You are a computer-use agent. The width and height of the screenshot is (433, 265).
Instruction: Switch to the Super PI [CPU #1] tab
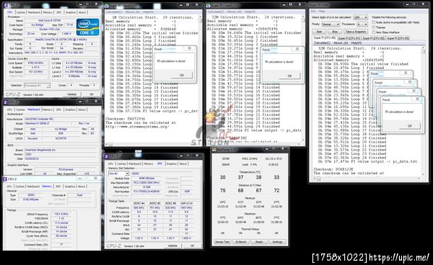pyautogui.click(x=349, y=38)
